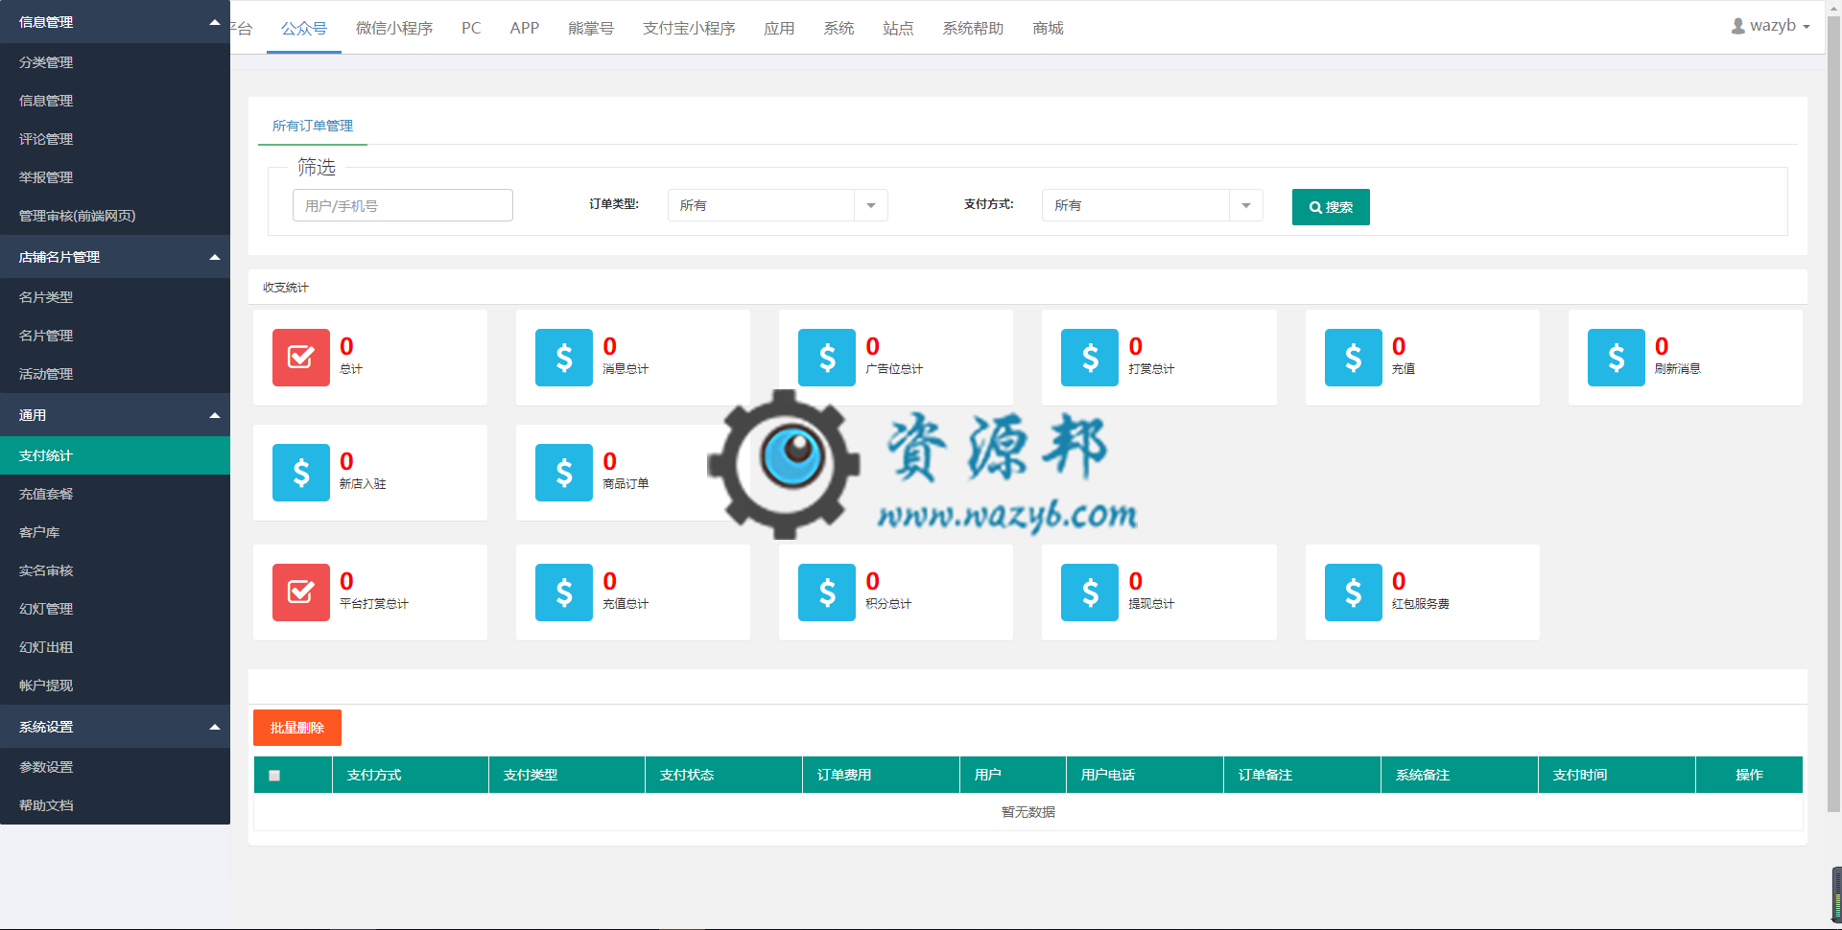Switch to the 公众号 top tab
The width and height of the screenshot is (1842, 930).
(x=304, y=28)
